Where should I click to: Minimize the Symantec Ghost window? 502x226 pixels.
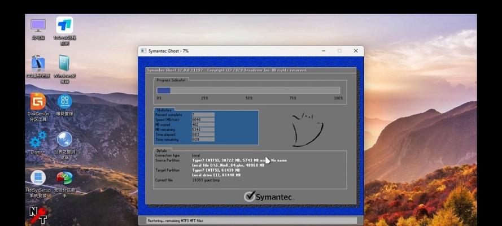click(324, 51)
